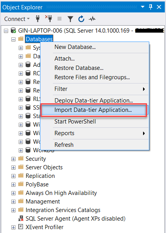The height and width of the screenshot is (233, 166).
Task: Open the Object Explorer window position dropdown arrow
Action: tap(143, 7)
